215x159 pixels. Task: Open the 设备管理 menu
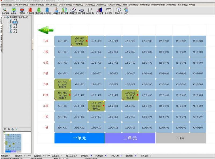coord(145,5)
